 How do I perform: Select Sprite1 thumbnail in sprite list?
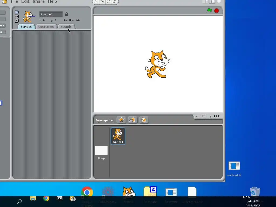[x=118, y=136]
